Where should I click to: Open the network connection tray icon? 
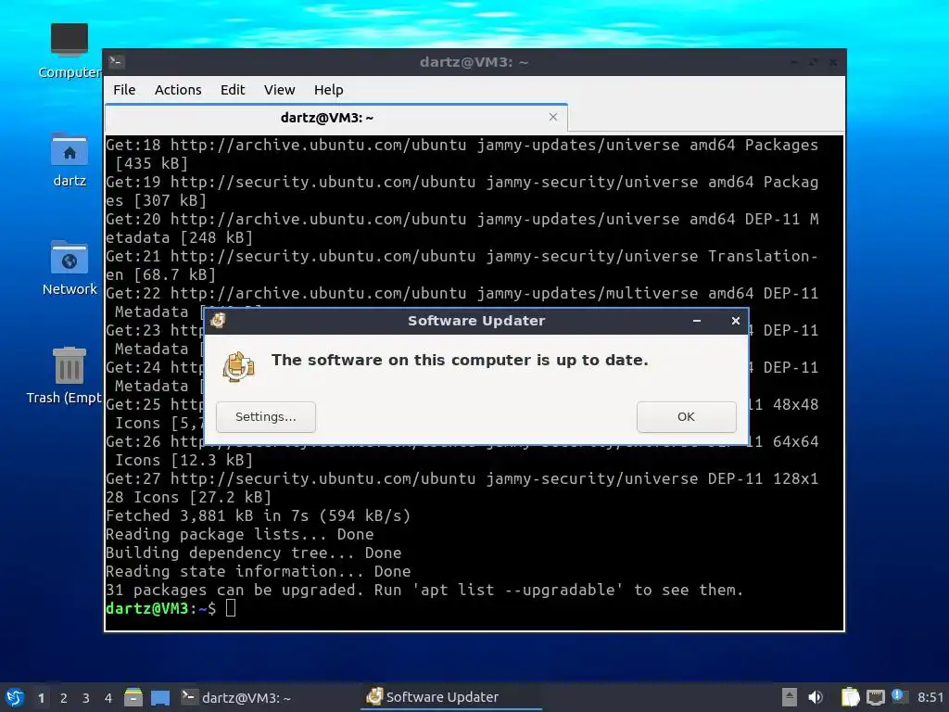875,697
